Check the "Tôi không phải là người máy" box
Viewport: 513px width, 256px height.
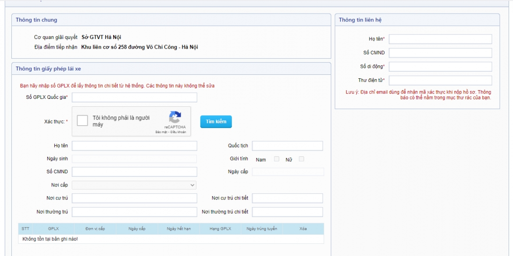point(82,120)
